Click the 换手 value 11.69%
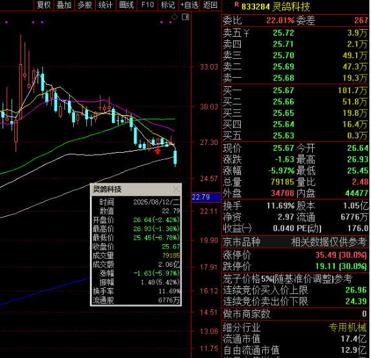The width and height of the screenshot is (371, 358). (x=280, y=206)
